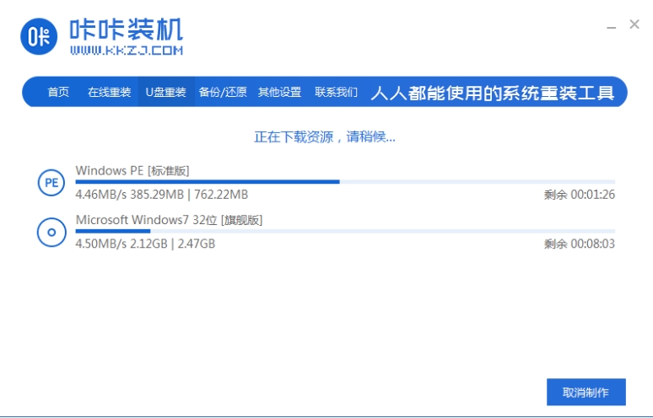
Task: Click the 人人都能使用的系统重装工具 slogan
Action: point(492,93)
